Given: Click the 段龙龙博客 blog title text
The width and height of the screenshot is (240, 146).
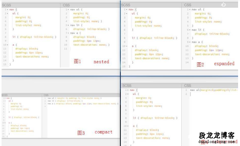Looking at the screenshot, I should (x=217, y=135).
